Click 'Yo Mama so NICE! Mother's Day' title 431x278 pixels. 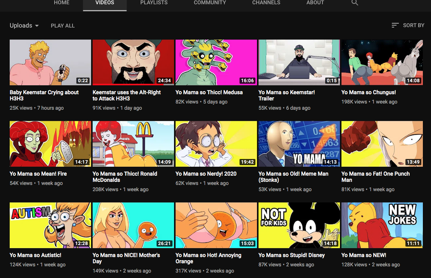[x=126, y=258]
